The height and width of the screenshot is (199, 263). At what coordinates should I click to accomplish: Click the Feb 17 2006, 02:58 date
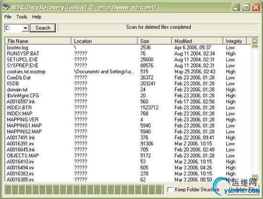click(x=195, y=102)
